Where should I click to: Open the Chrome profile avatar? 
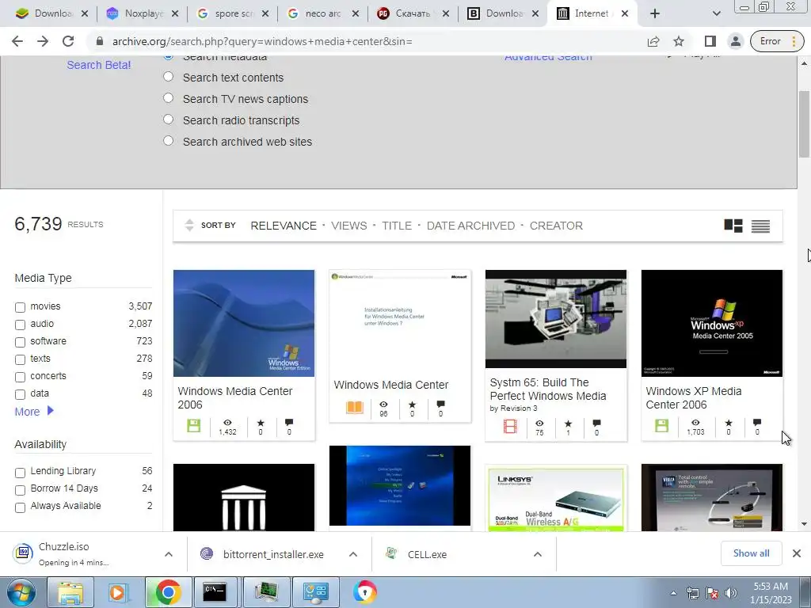735,41
